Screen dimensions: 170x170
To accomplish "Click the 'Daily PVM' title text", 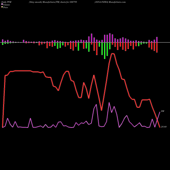I will tap(6, 2).
